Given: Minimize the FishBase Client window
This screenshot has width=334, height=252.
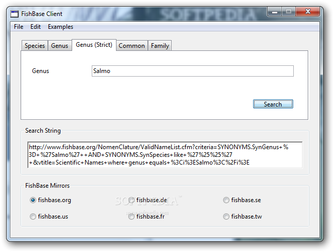Looking at the screenshot, I should coord(275,12).
